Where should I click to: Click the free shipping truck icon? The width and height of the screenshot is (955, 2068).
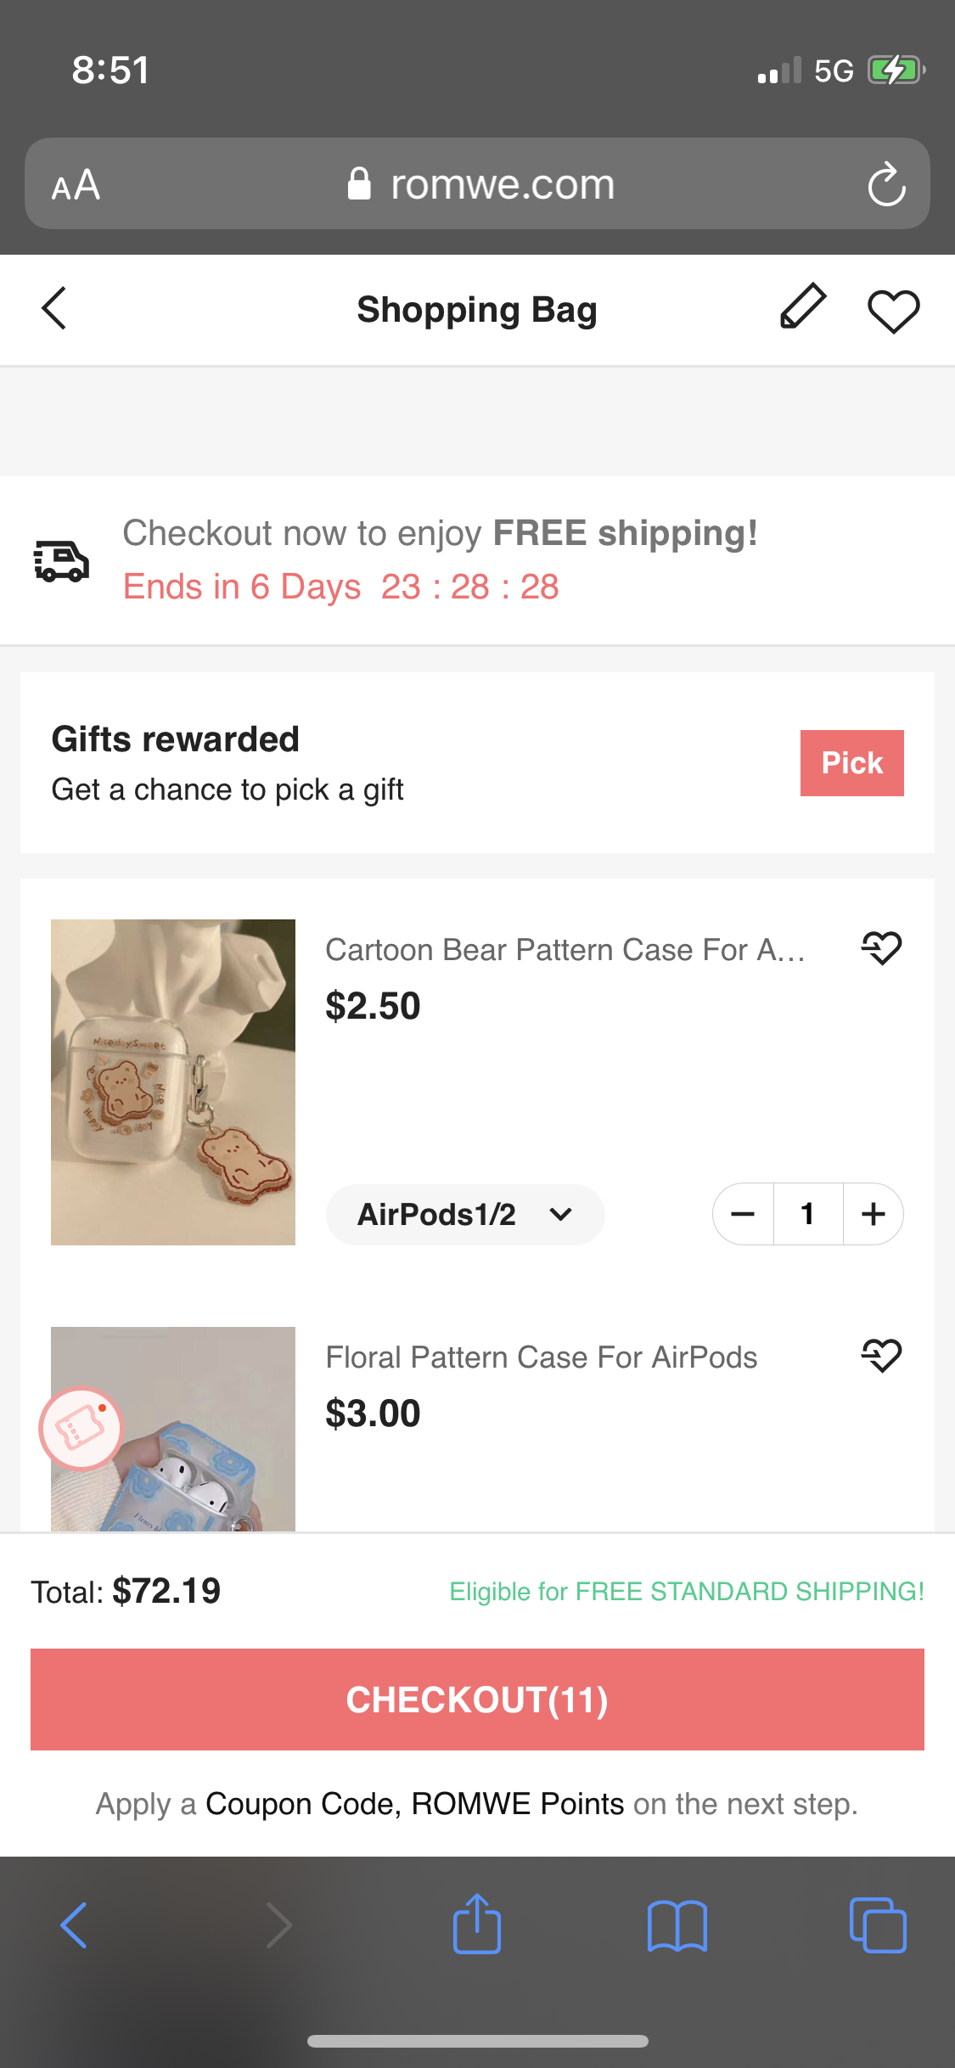61,559
